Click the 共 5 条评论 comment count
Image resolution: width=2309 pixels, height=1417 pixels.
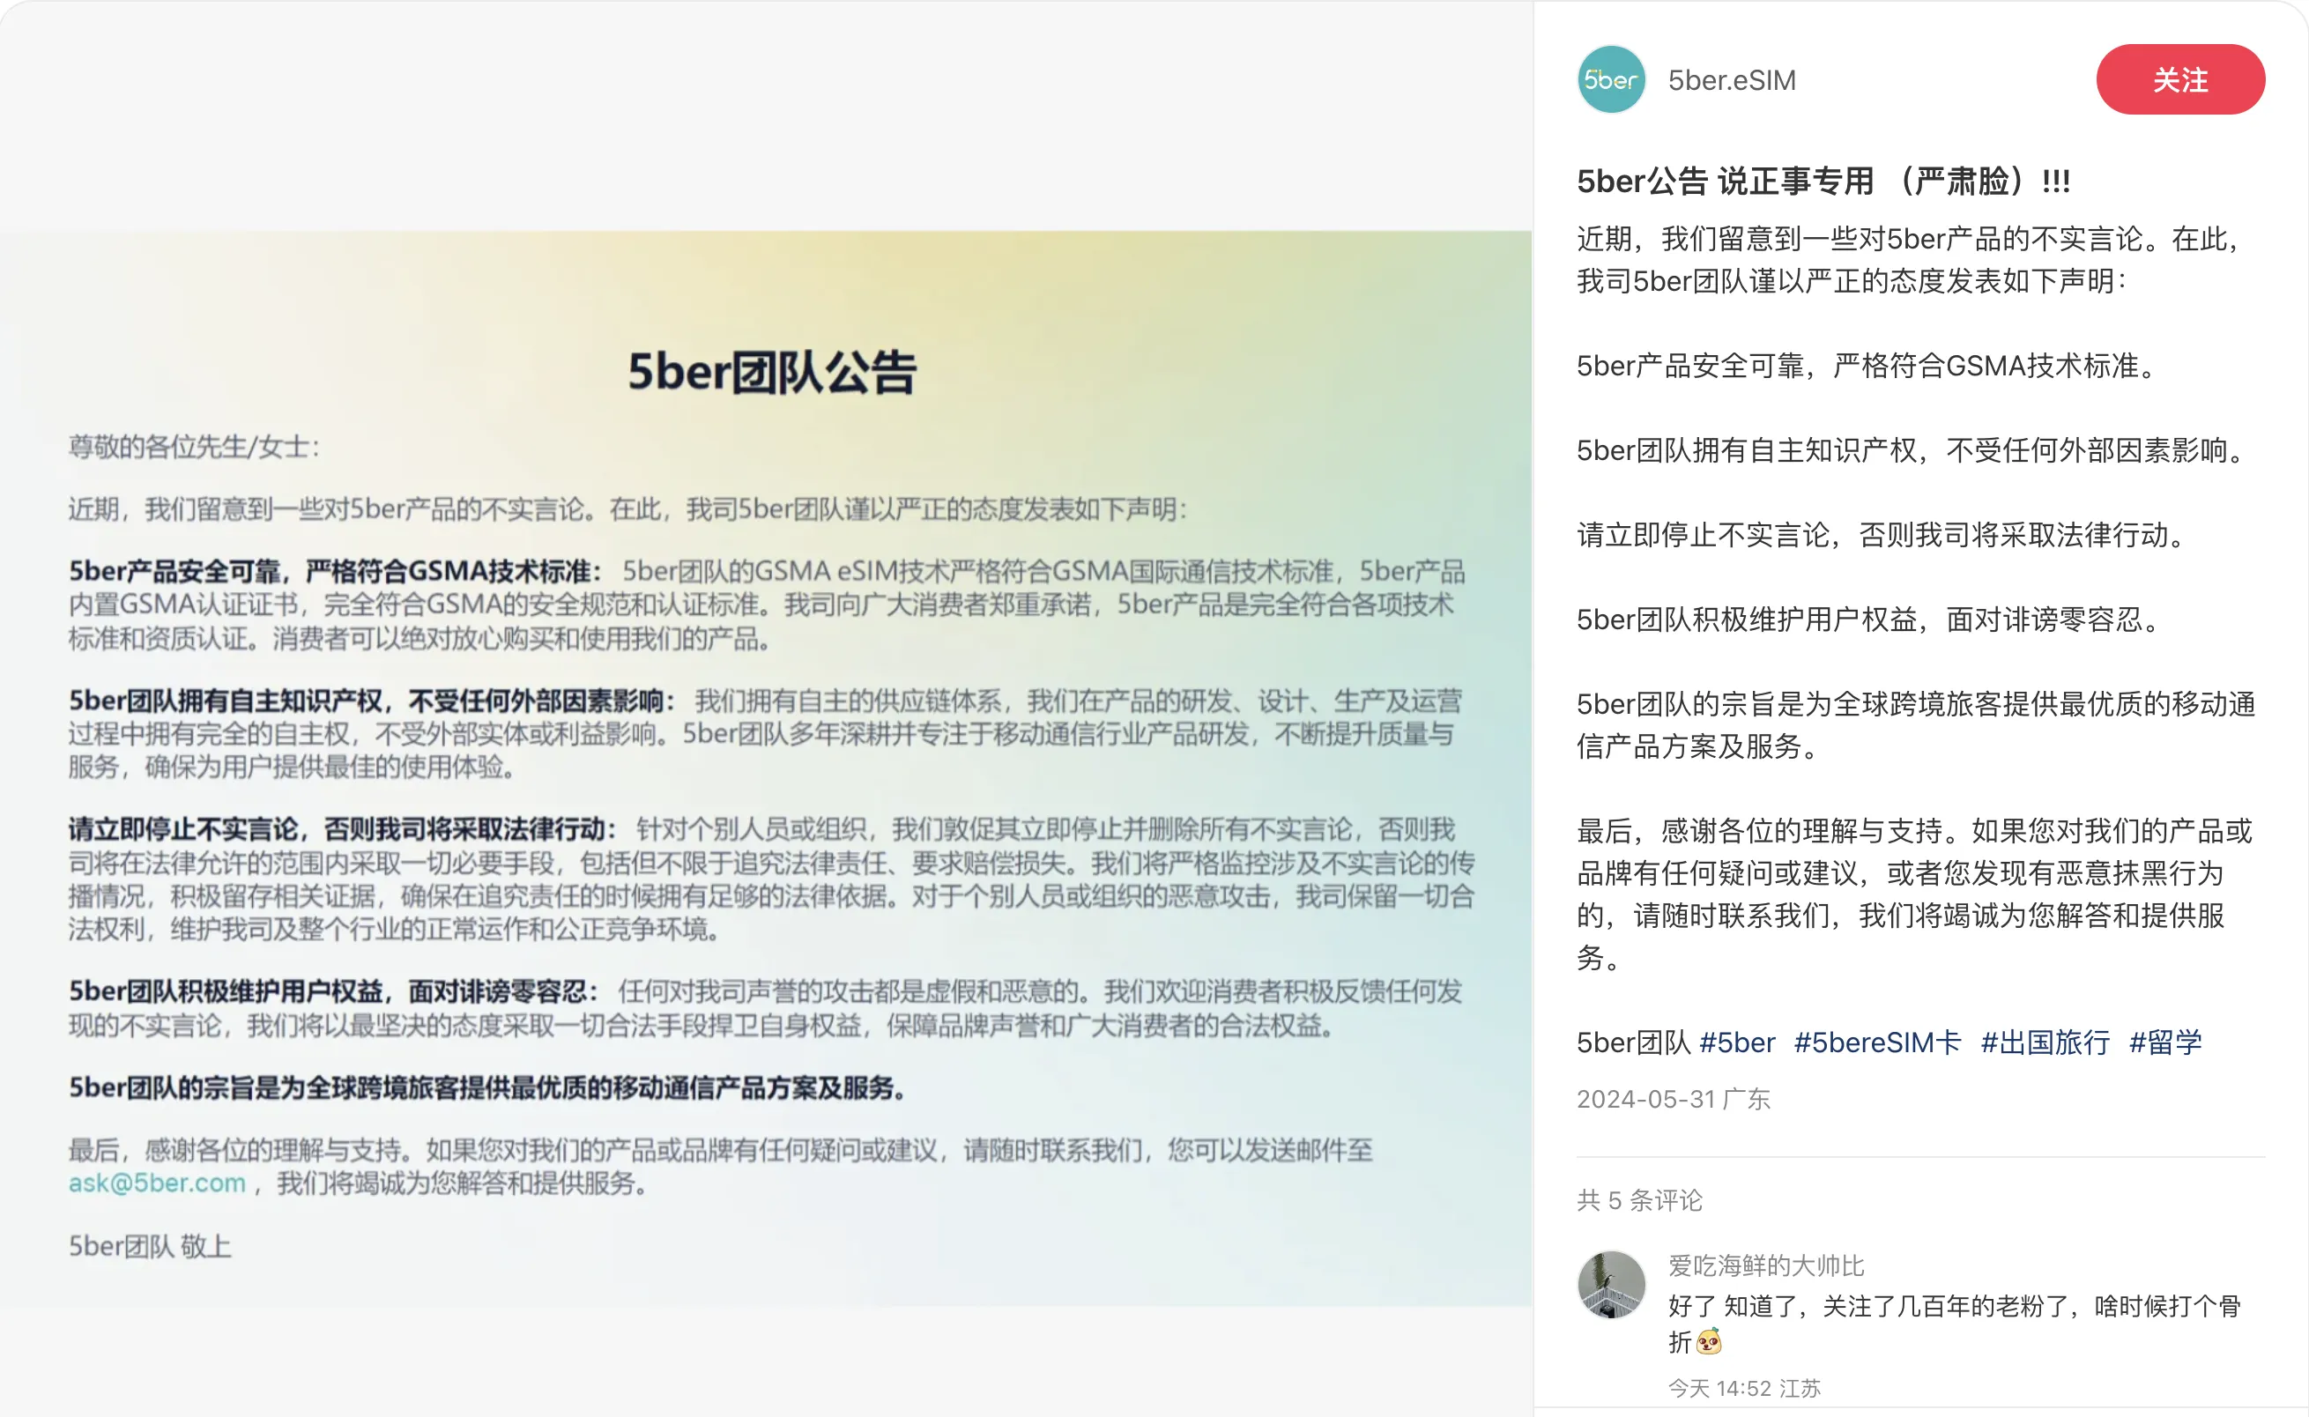coord(1639,1200)
